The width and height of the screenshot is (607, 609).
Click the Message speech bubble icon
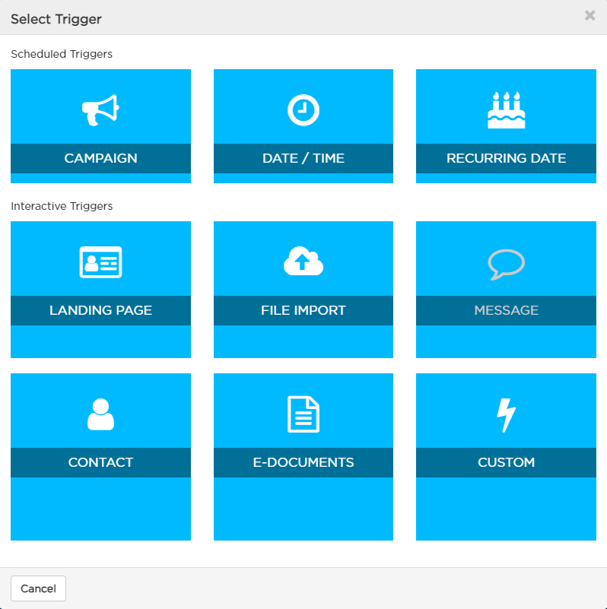506,264
